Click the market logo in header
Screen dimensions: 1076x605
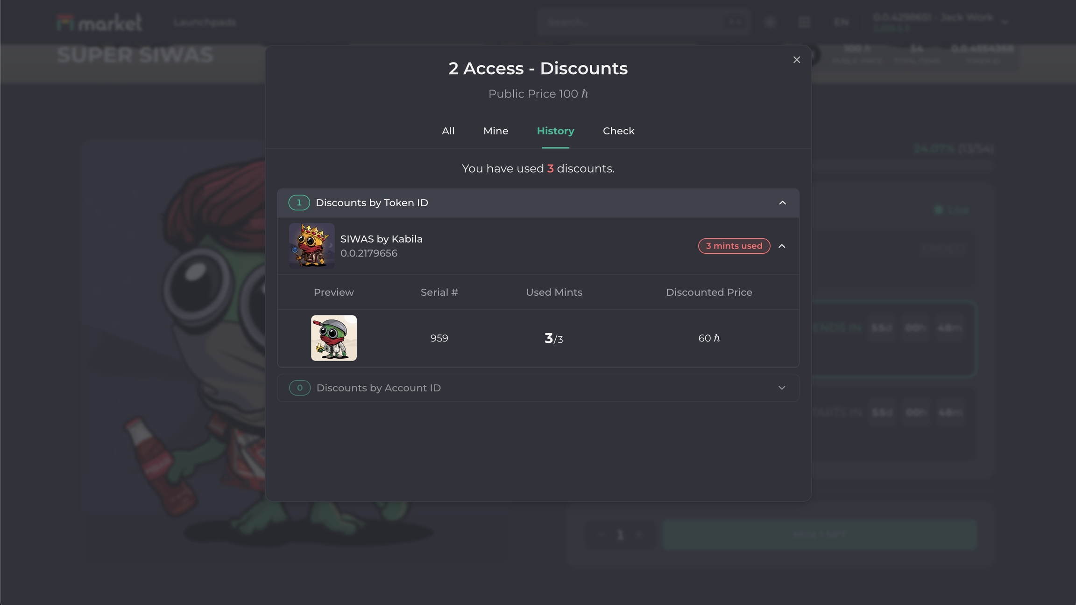(x=99, y=22)
